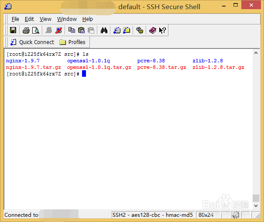264x222 pixels.
Task: Click the SSH application title bar icon
Action: pos(8,7)
